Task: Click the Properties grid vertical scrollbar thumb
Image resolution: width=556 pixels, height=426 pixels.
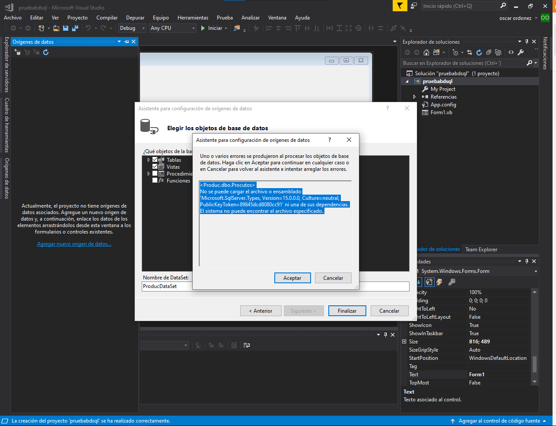Action: coord(534,364)
